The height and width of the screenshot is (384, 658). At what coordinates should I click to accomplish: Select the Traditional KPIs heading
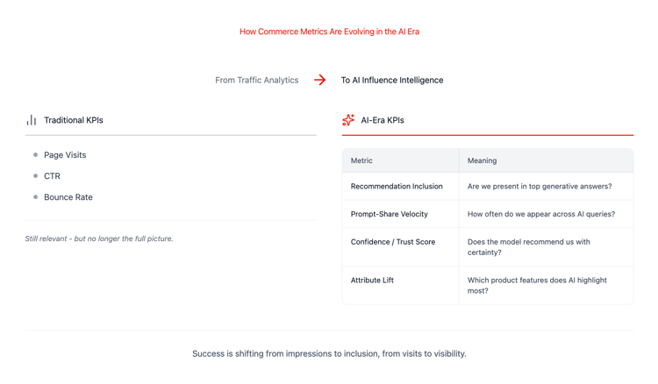[x=74, y=120]
